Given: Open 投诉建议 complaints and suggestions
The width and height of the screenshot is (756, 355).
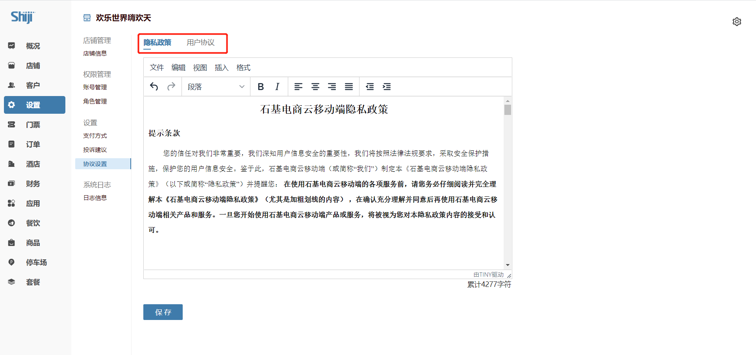Looking at the screenshot, I should tap(95, 150).
